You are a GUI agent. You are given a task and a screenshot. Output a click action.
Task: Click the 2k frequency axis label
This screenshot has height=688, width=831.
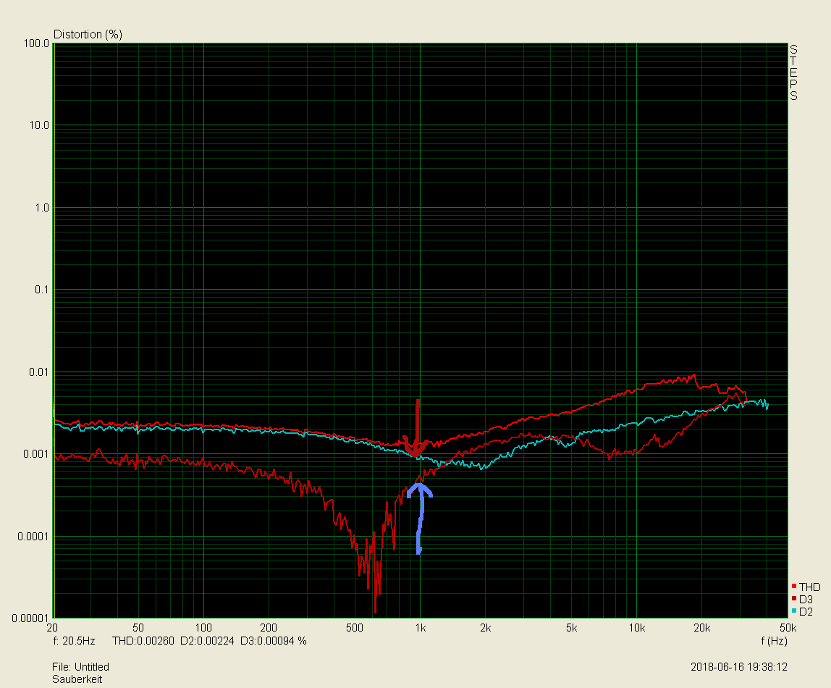[486, 628]
